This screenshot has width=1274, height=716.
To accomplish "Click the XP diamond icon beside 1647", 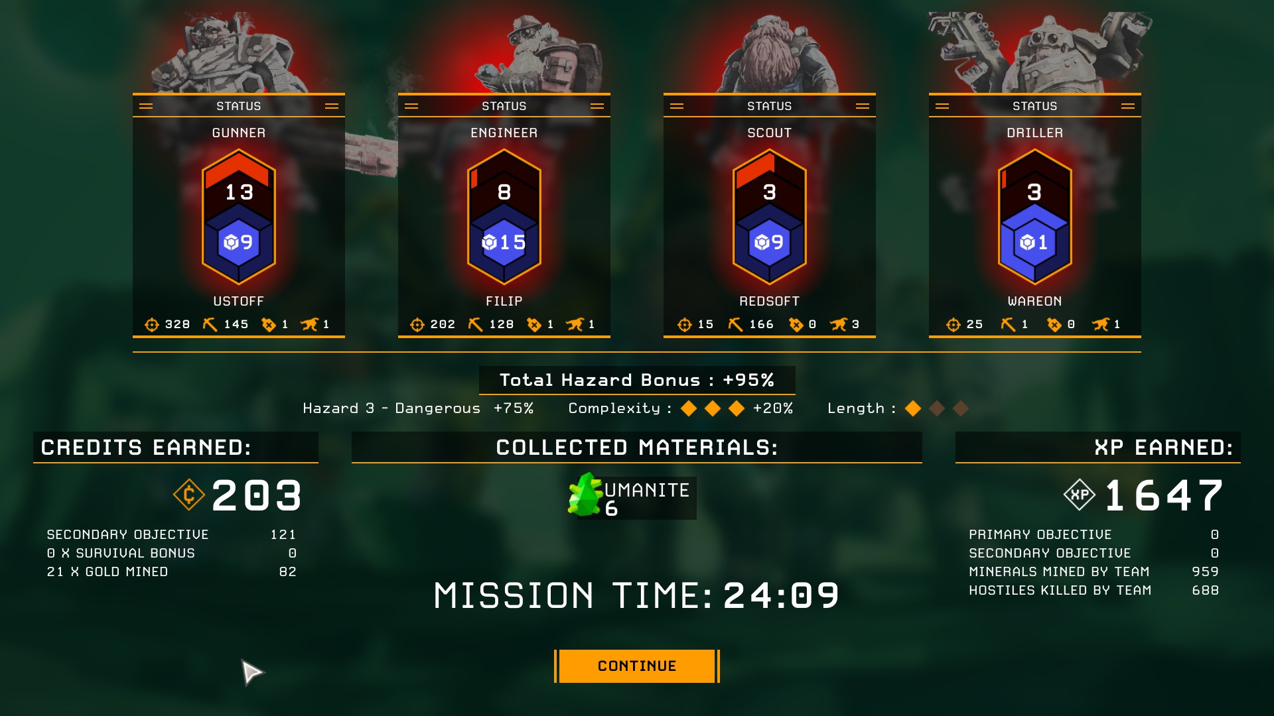I will point(1079,495).
